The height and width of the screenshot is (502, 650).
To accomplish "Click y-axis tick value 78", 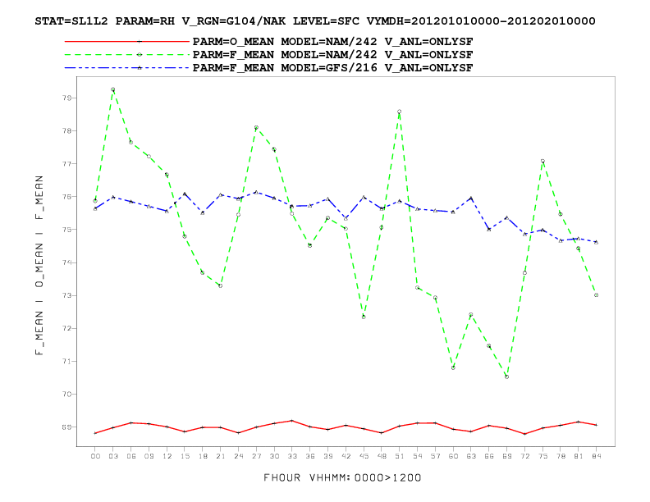I will point(66,131).
